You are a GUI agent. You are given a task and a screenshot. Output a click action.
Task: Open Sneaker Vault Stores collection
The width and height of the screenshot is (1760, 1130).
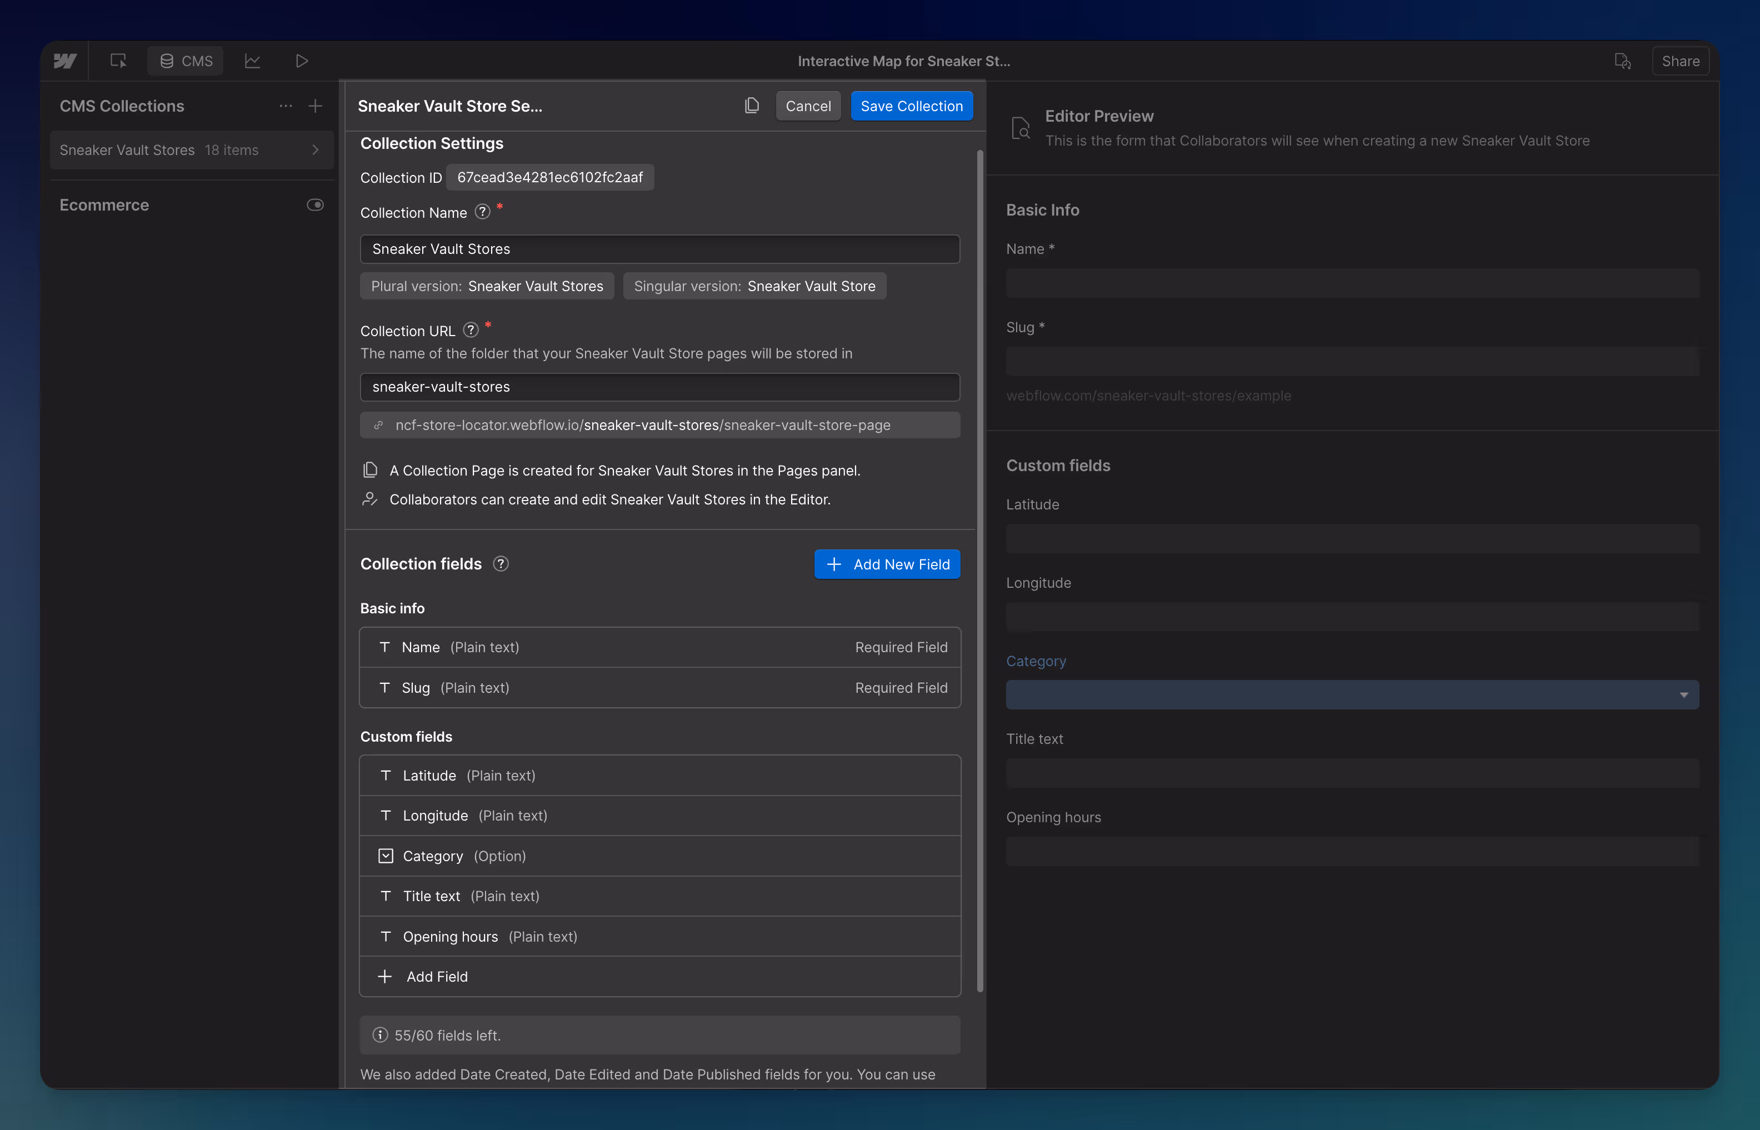point(192,149)
